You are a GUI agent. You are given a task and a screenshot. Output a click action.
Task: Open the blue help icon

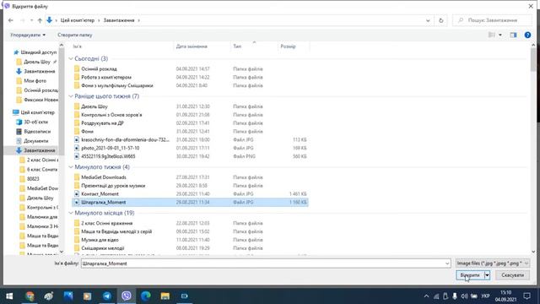click(527, 35)
